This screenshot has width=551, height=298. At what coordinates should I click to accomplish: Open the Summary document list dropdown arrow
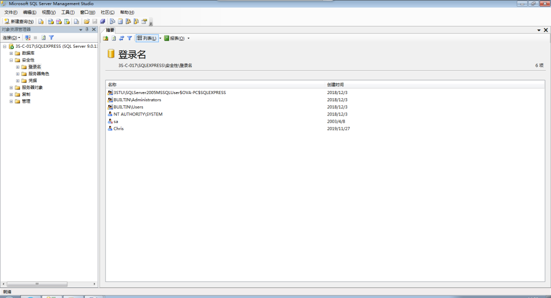[x=539, y=30]
